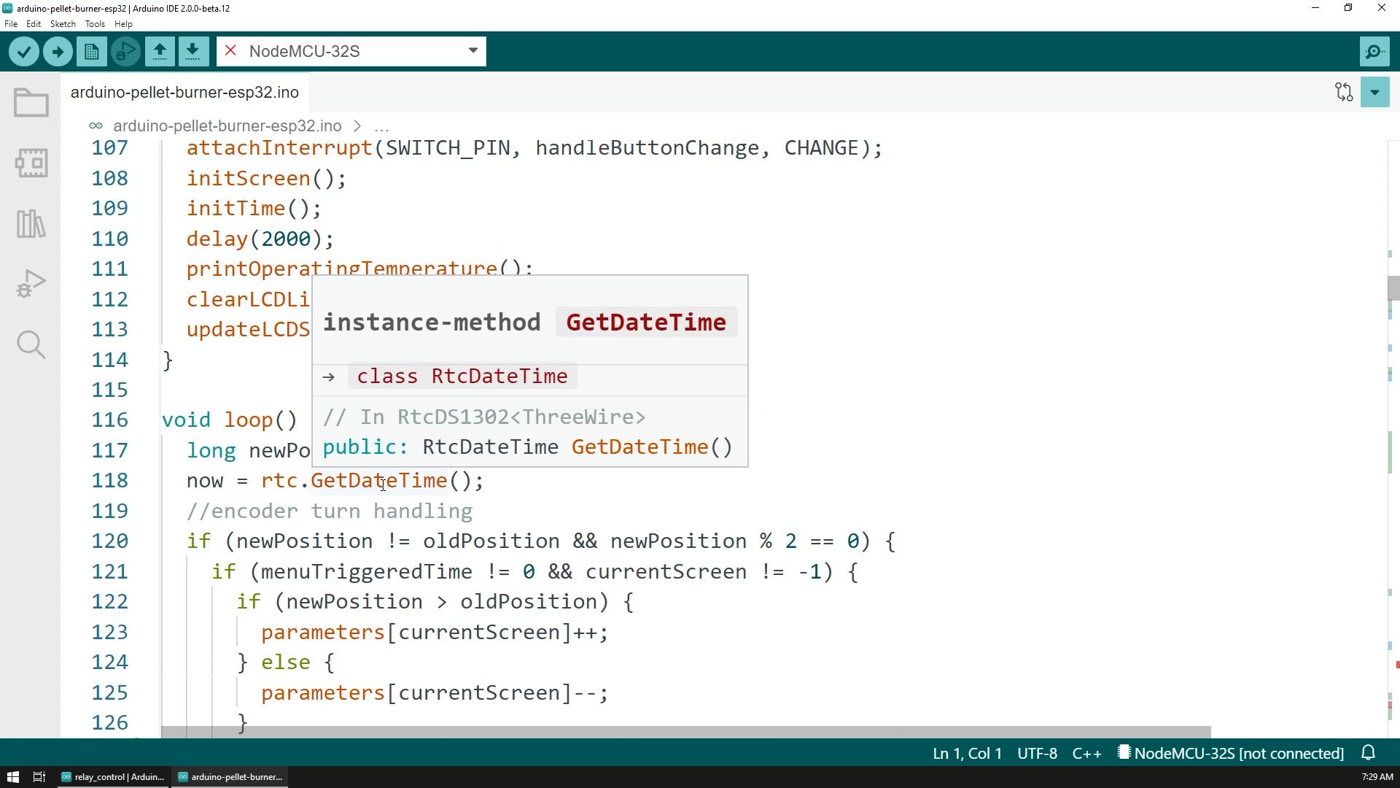This screenshot has height=788, width=1400.
Task: Open the Edit menu
Action: pos(34,24)
